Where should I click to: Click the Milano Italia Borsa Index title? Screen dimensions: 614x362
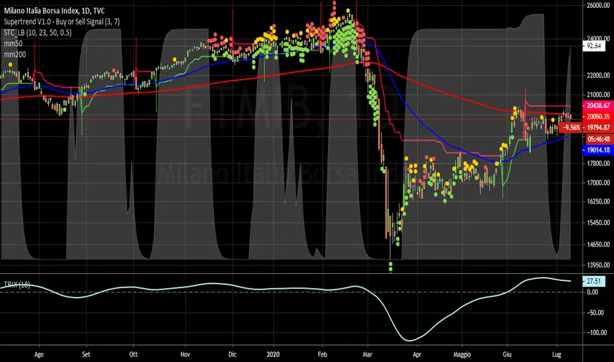coord(49,7)
